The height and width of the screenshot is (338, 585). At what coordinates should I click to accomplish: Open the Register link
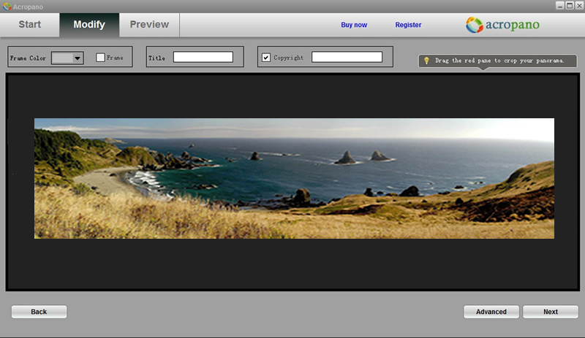tap(408, 25)
